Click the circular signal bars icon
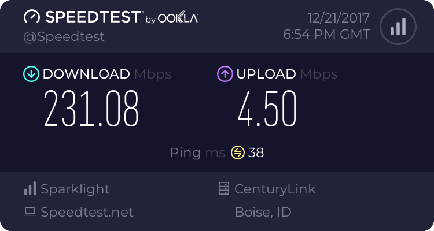 pyautogui.click(x=398, y=26)
